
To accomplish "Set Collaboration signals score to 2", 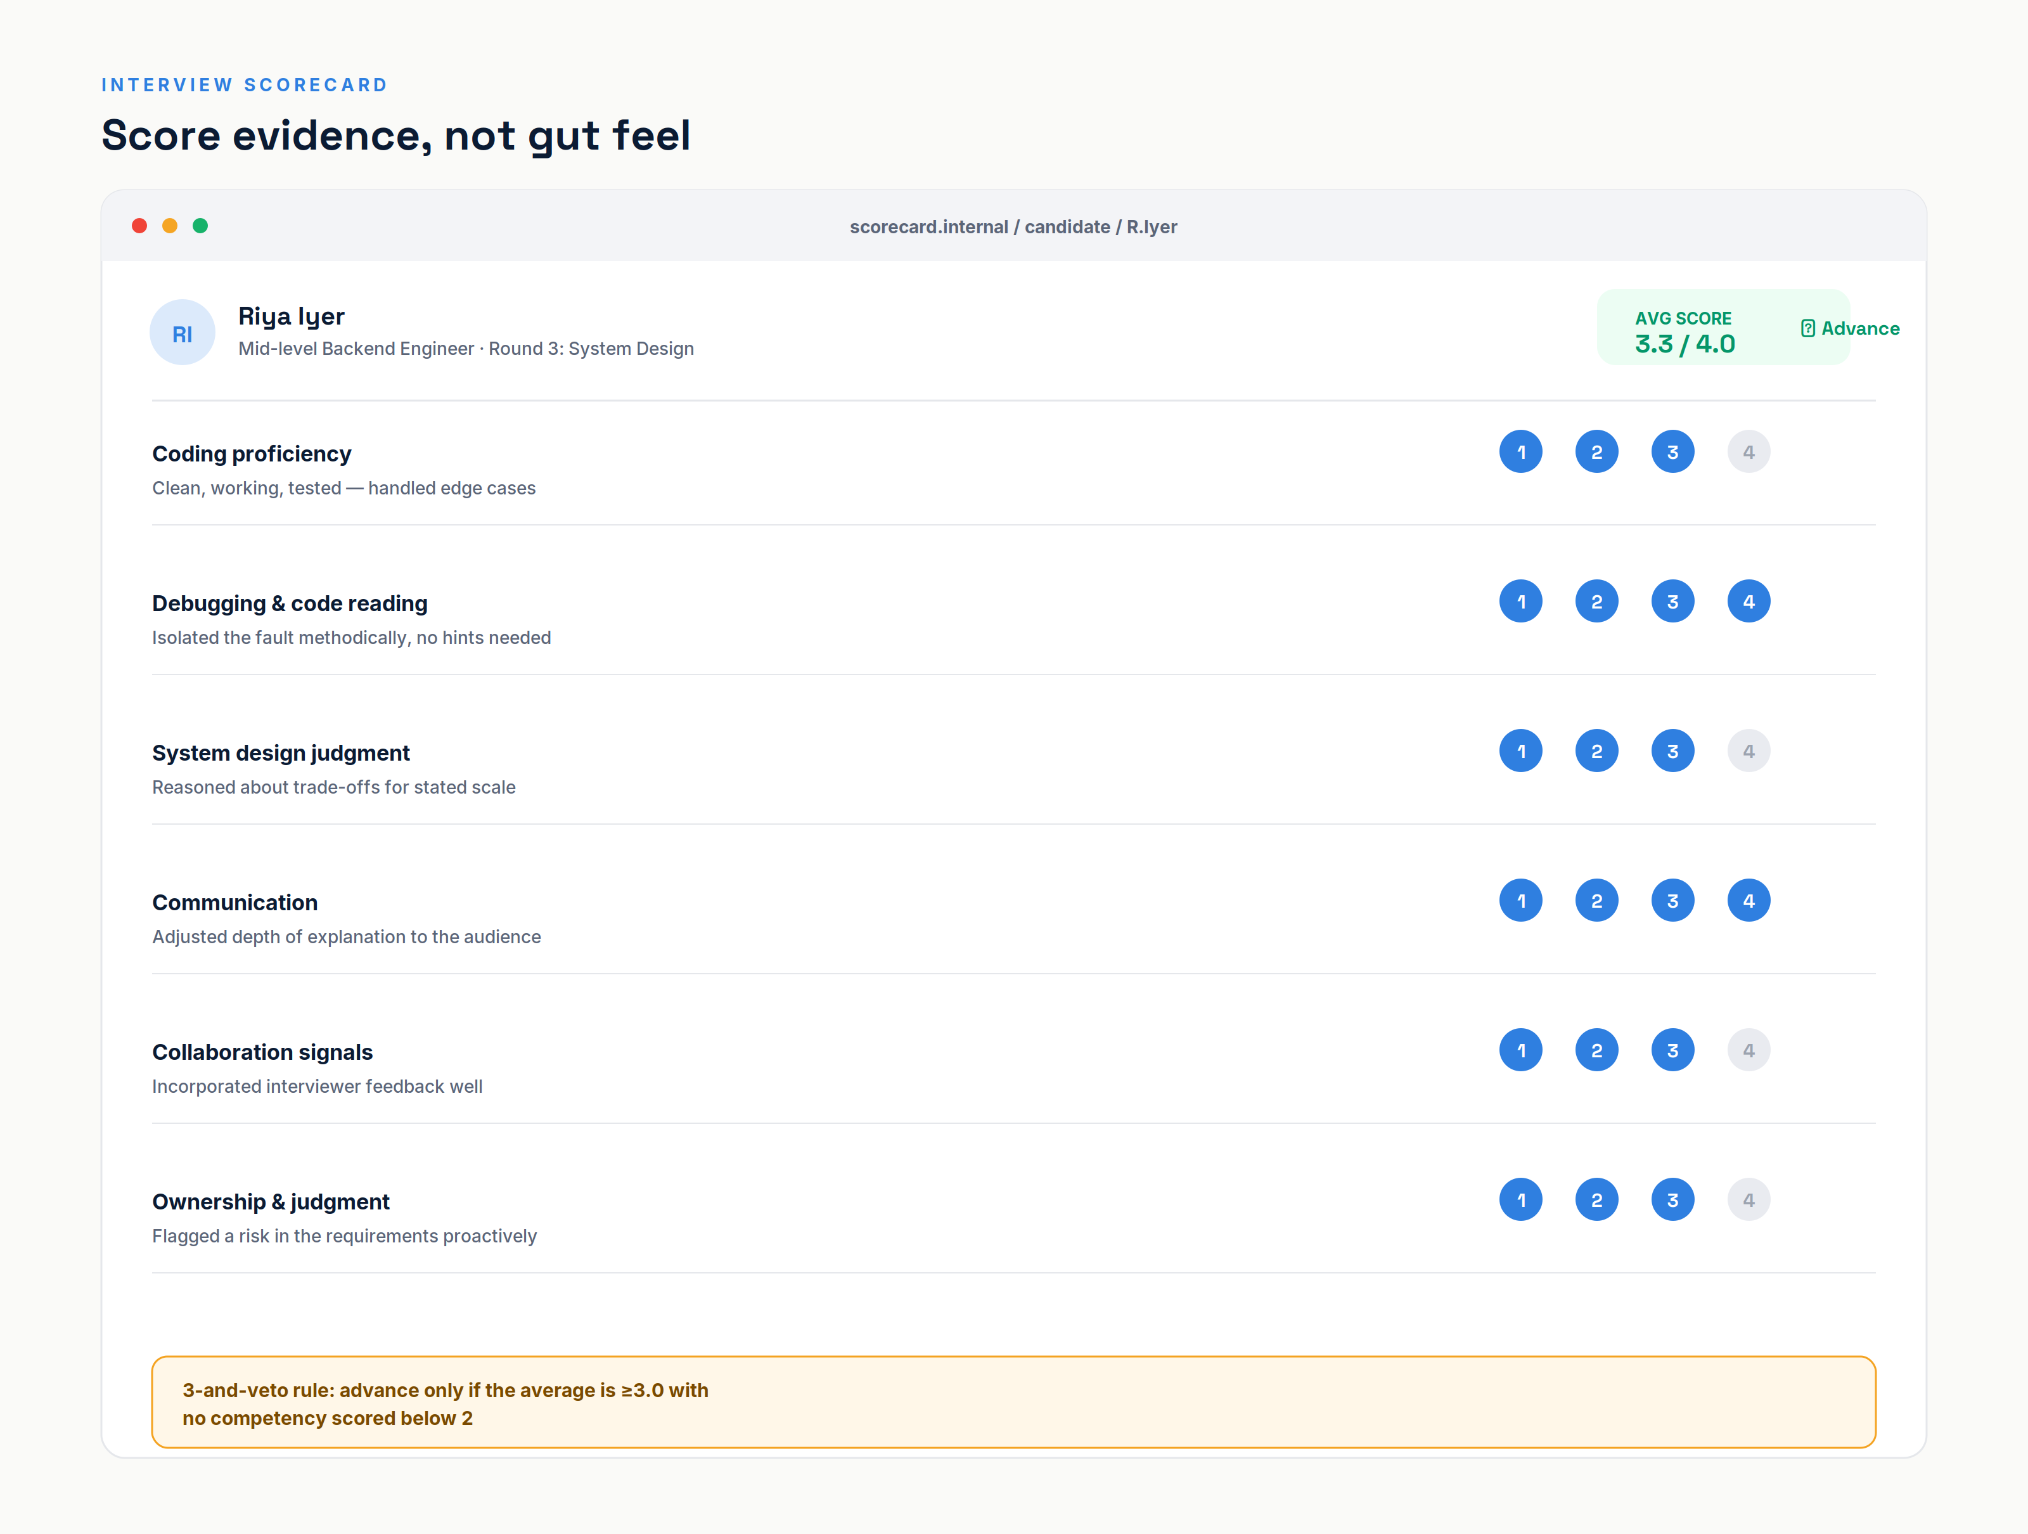I will coord(1596,1050).
